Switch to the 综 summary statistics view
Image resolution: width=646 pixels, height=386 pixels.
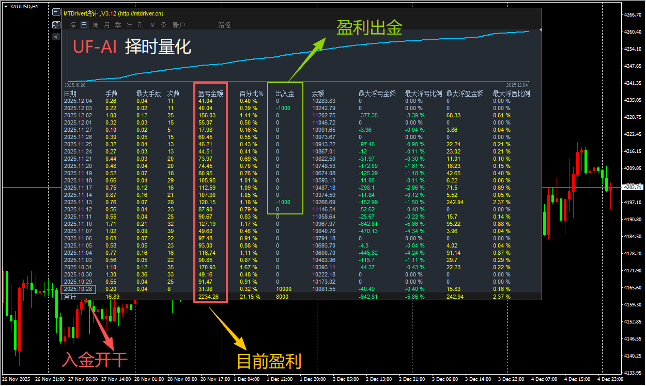pos(72,24)
